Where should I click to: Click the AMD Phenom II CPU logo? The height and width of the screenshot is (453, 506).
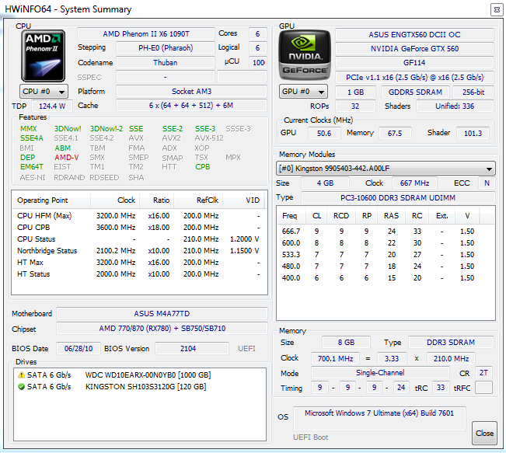(x=44, y=56)
